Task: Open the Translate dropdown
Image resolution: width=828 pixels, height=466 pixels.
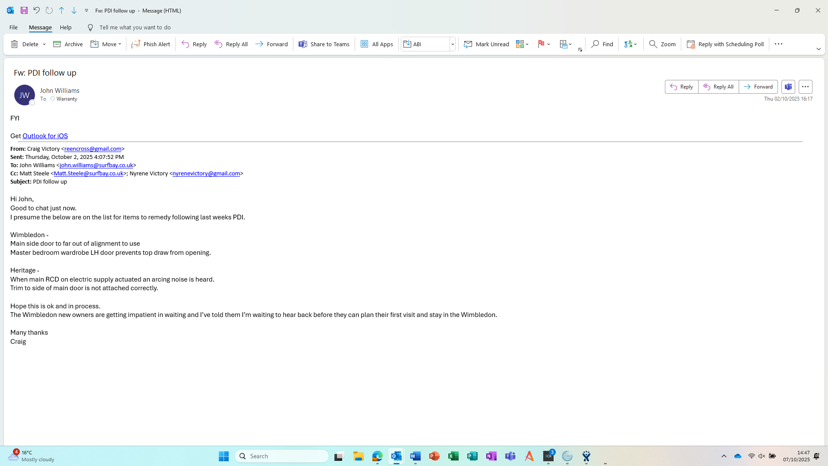Action: pyautogui.click(x=630, y=44)
